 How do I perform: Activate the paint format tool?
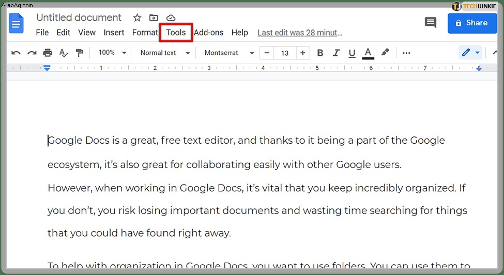pyautogui.click(x=79, y=53)
